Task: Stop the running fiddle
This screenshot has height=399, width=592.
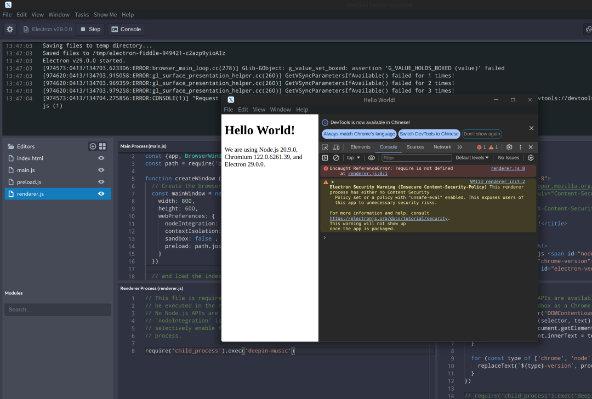Action: point(90,29)
